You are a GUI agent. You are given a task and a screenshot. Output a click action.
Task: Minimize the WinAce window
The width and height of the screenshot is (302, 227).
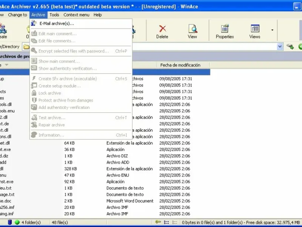pos(297,6)
